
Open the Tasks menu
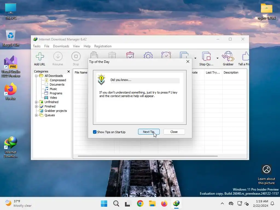click(37, 46)
